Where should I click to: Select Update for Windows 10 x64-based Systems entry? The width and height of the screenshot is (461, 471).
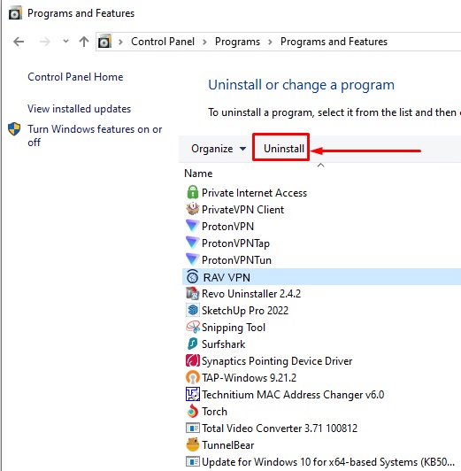pyautogui.click(x=328, y=461)
